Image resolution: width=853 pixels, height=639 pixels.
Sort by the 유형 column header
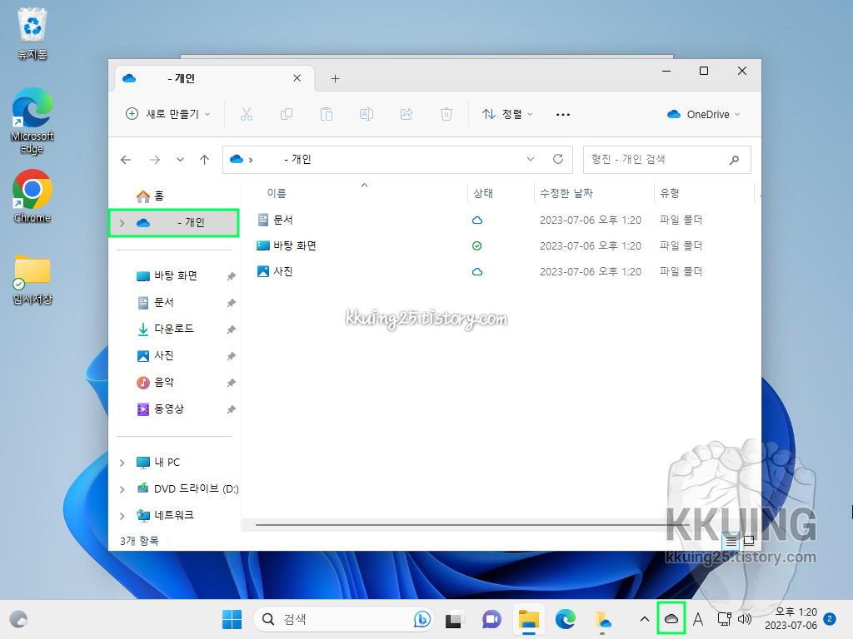point(670,193)
